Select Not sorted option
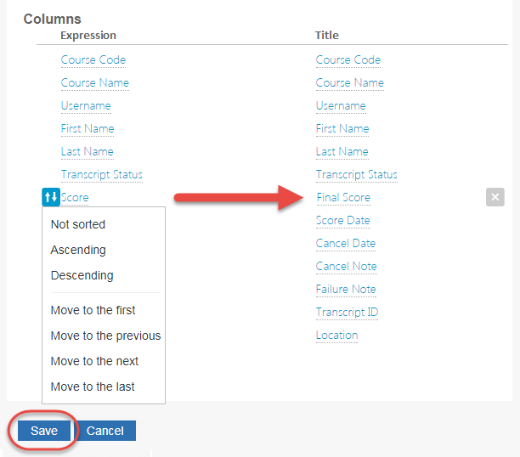520x457 pixels. click(x=78, y=224)
